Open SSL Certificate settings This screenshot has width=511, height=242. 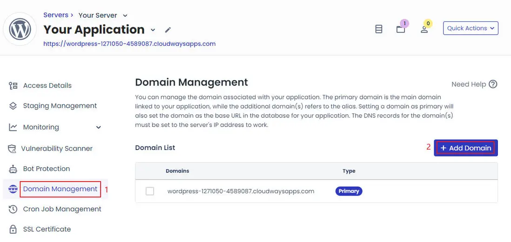point(47,229)
